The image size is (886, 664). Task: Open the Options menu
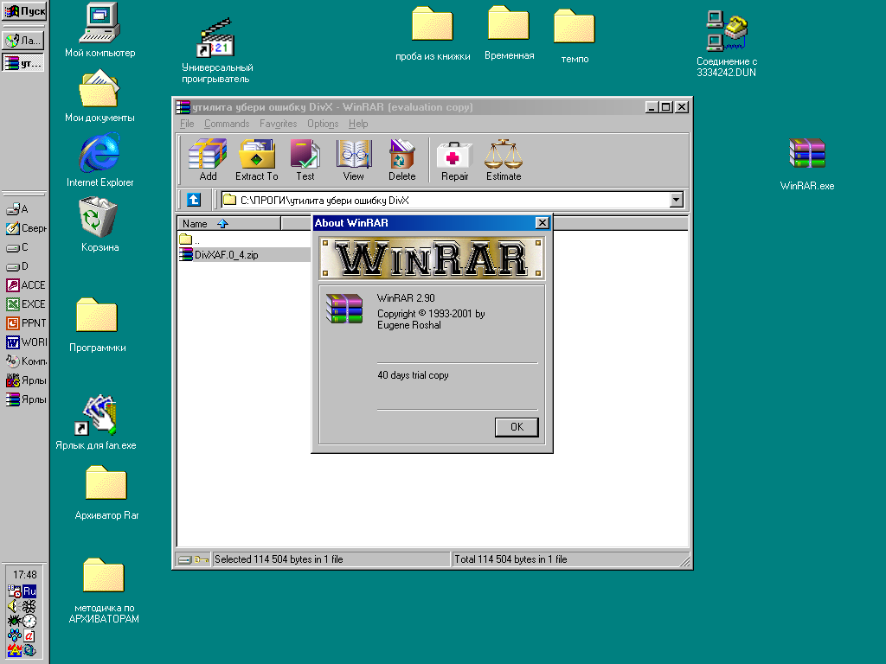(x=323, y=124)
